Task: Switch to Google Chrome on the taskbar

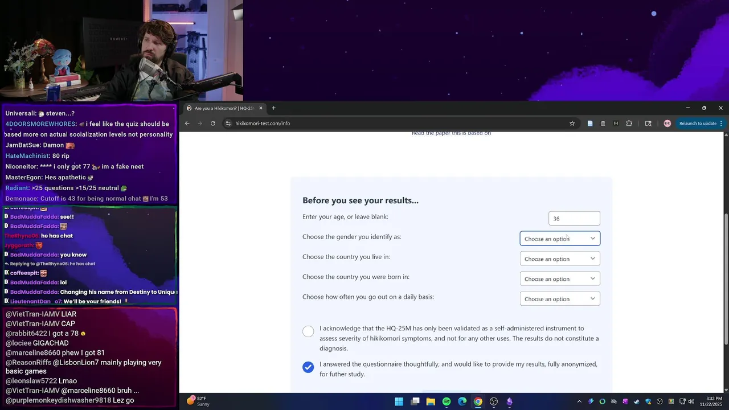Action: click(x=478, y=401)
